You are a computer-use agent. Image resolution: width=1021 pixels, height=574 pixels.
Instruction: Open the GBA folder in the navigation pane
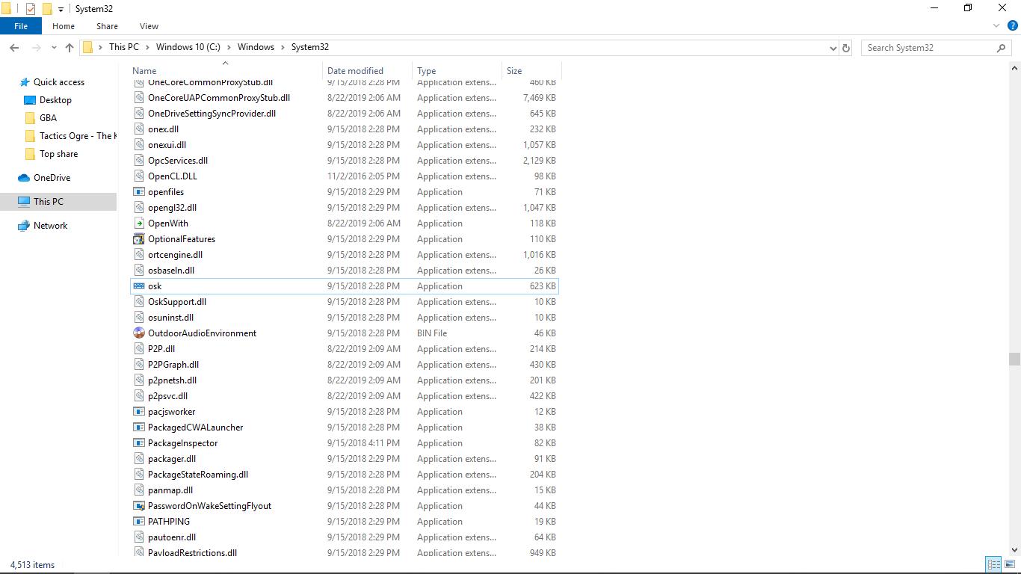(48, 118)
